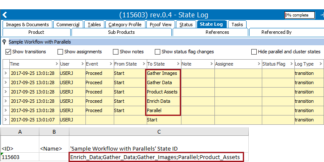Screen dimensions: 324x162
Task: Open the Images & Documents tab
Action: pos(27,25)
